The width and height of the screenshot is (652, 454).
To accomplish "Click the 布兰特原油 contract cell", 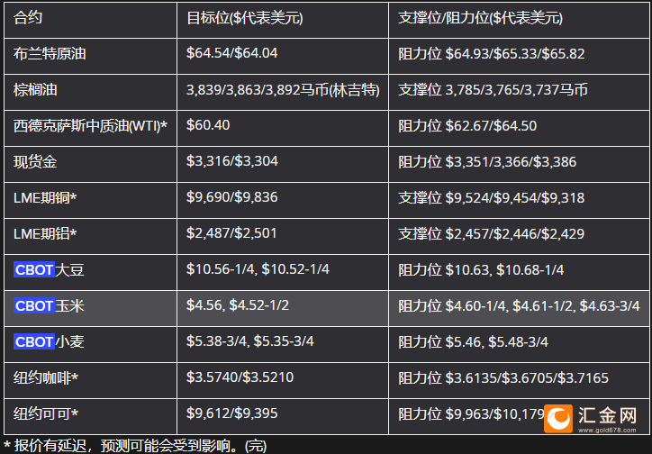I will coord(91,56).
